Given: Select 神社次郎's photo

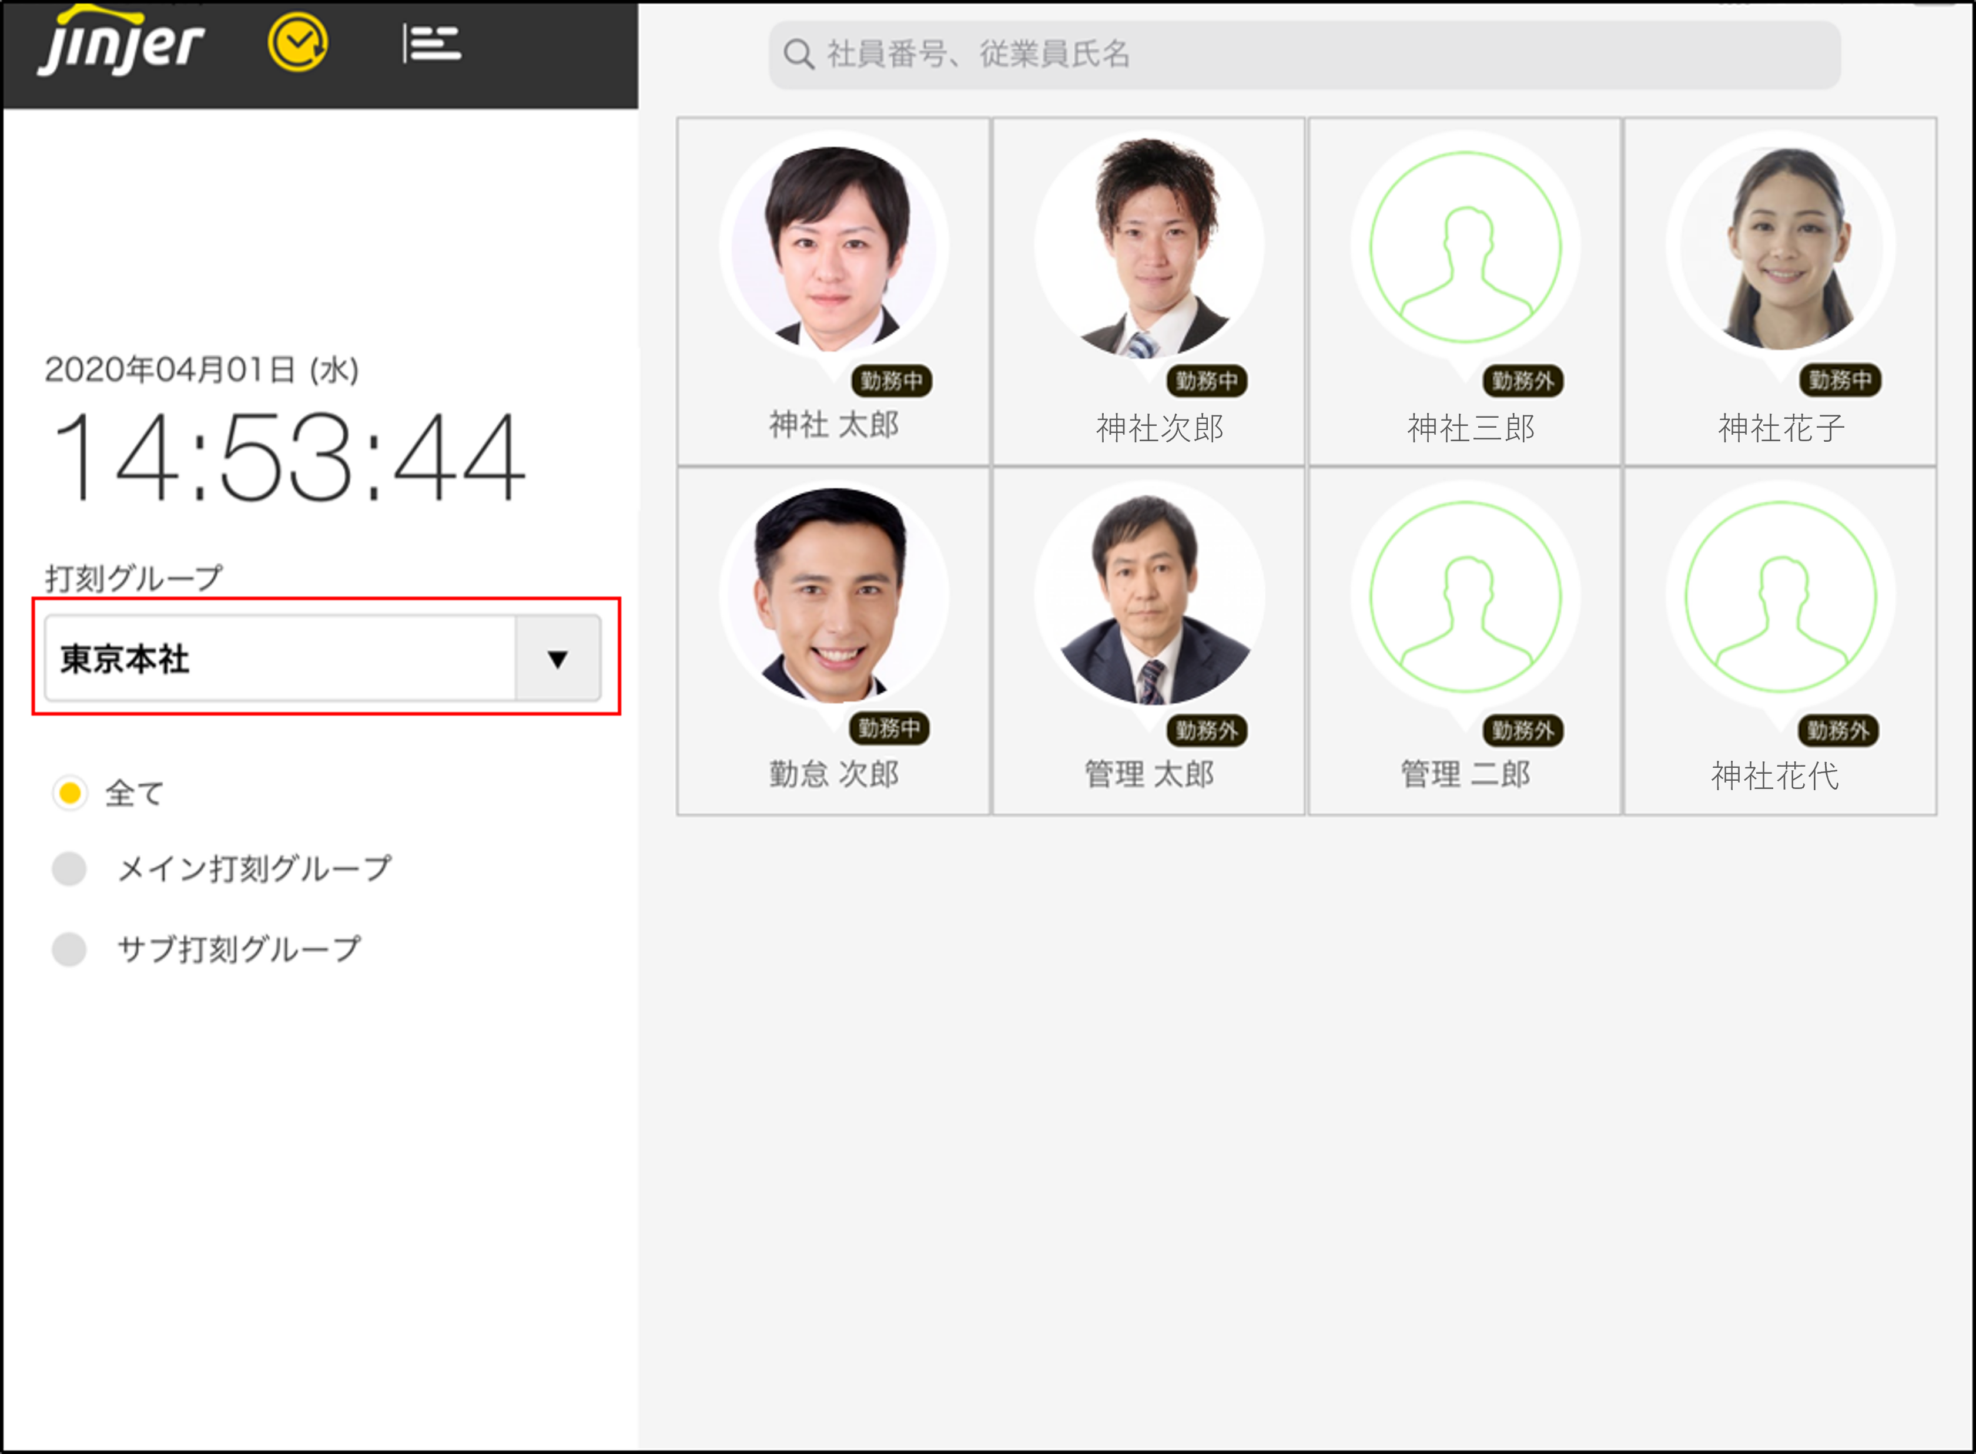Looking at the screenshot, I should coord(1149,247).
